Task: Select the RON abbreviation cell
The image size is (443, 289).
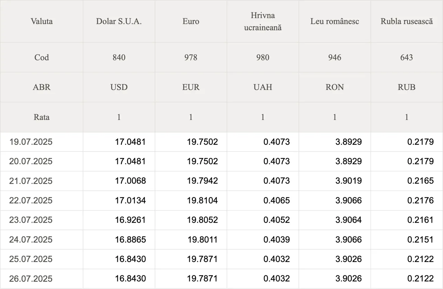Action: [335, 87]
